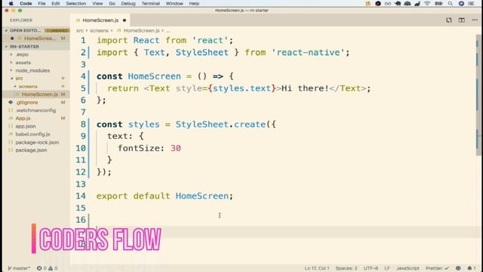Click the unsaved dot on HomeScreen.js tab

click(125, 20)
